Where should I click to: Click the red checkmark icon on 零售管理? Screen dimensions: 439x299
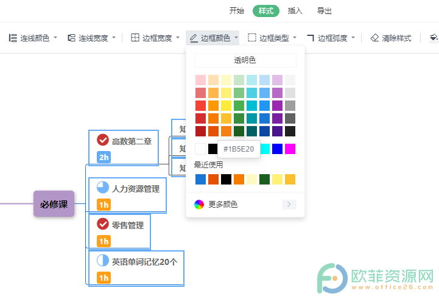tap(103, 224)
